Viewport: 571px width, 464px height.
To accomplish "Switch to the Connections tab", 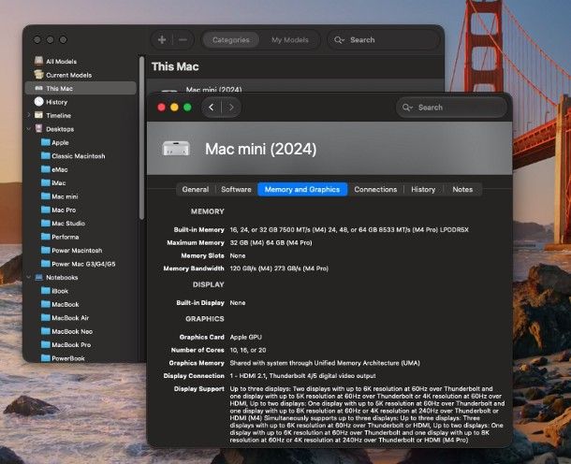I will [x=375, y=189].
